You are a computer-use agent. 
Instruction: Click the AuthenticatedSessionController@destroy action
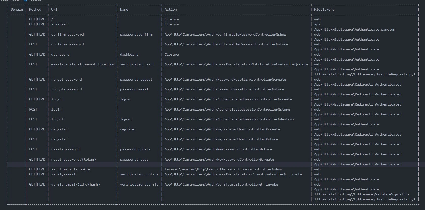coord(229,119)
